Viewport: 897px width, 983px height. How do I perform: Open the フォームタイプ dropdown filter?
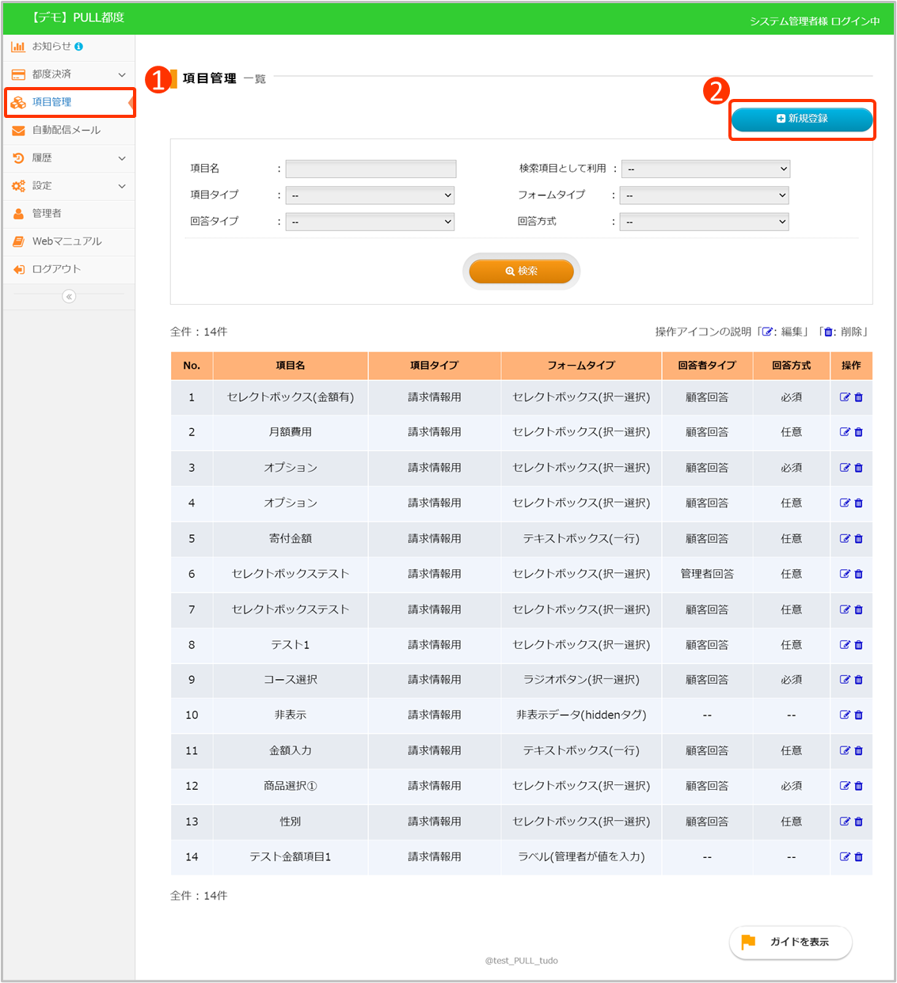pos(704,195)
